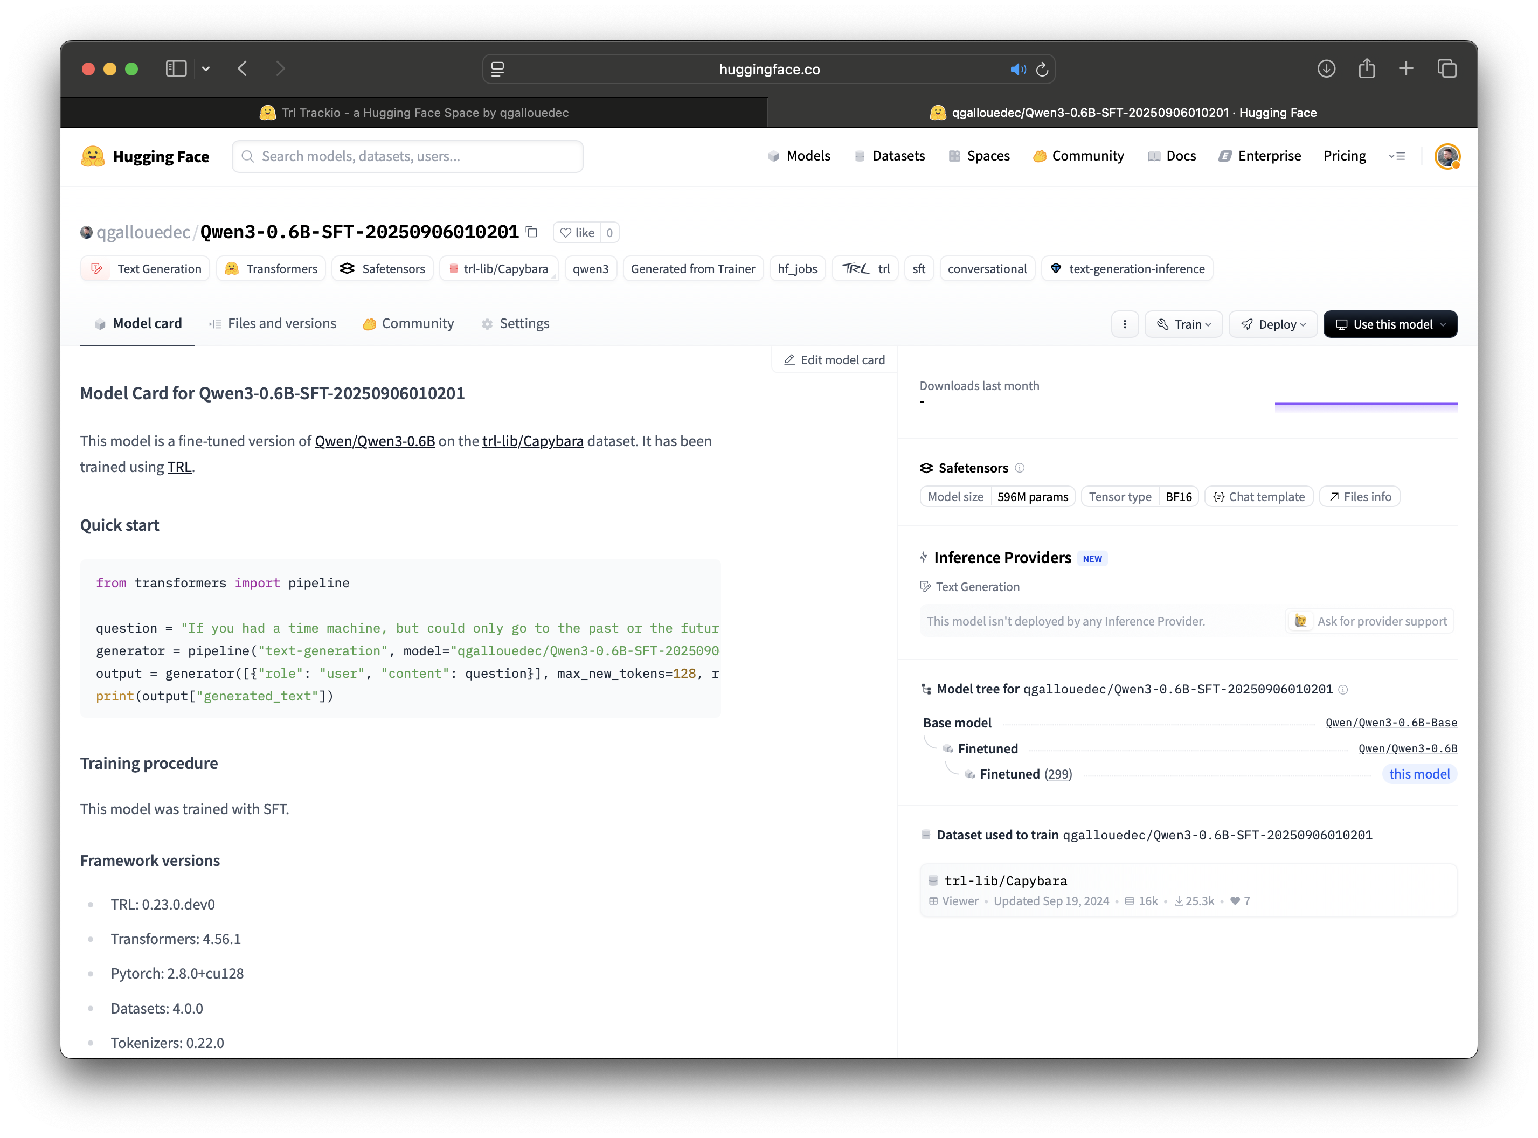This screenshot has width=1538, height=1138.
Task: Expand the Train dropdown
Action: coord(1183,324)
